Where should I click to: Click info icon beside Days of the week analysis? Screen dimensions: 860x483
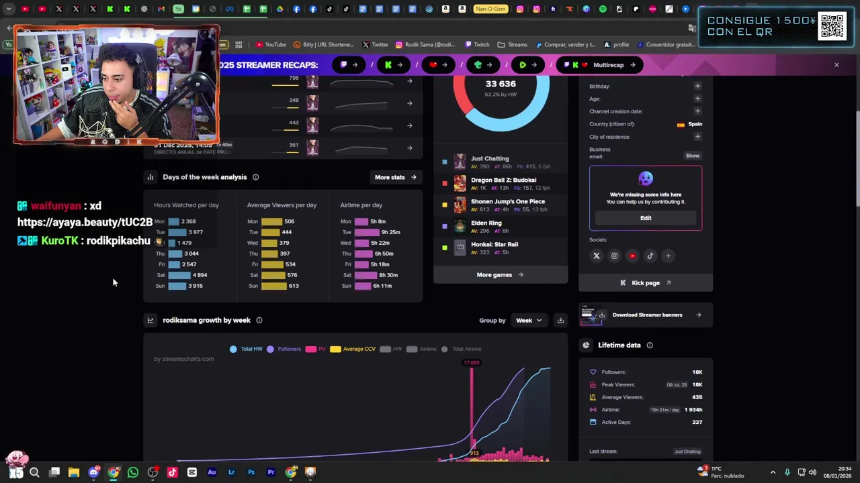255,177
